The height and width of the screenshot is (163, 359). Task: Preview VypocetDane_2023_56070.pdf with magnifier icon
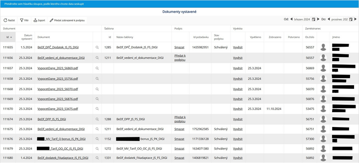97,89
